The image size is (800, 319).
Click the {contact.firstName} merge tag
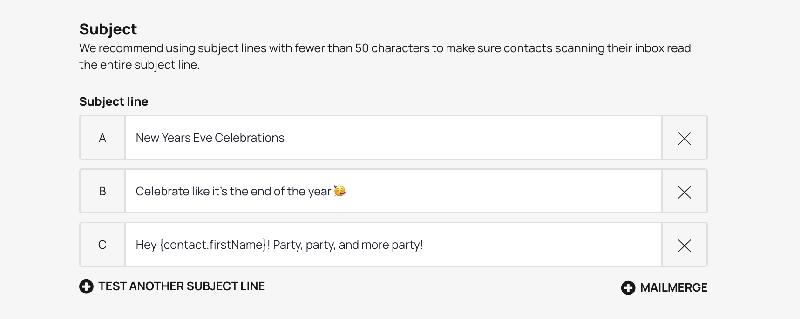click(212, 245)
